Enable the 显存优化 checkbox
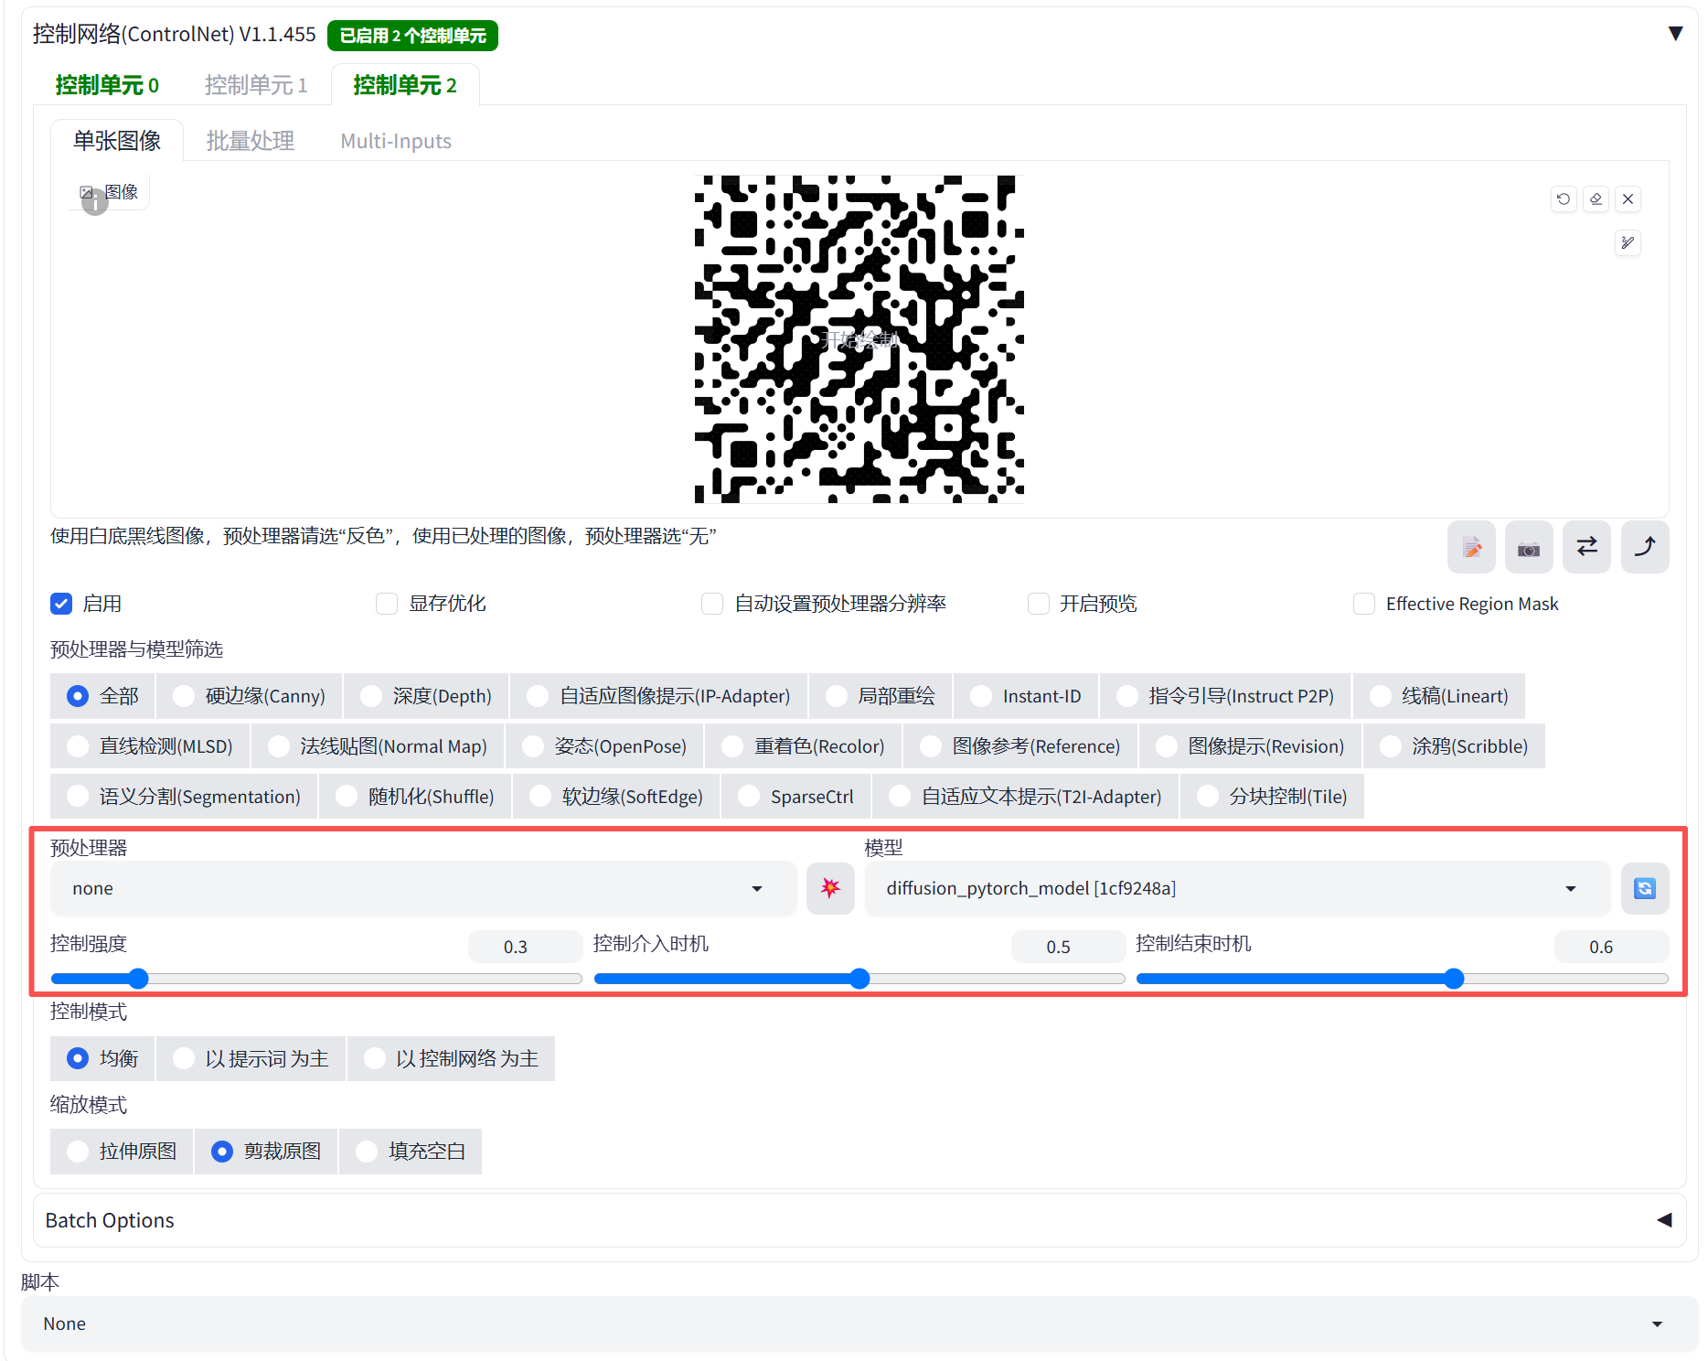Viewport: 1708px width, 1361px height. (x=387, y=604)
